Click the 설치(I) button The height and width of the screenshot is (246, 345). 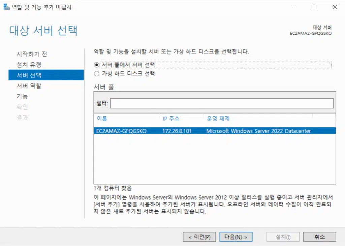[x=283, y=237]
